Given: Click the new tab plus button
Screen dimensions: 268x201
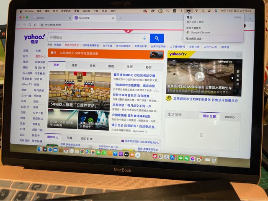Looking at the screenshot, I should tap(120, 18).
